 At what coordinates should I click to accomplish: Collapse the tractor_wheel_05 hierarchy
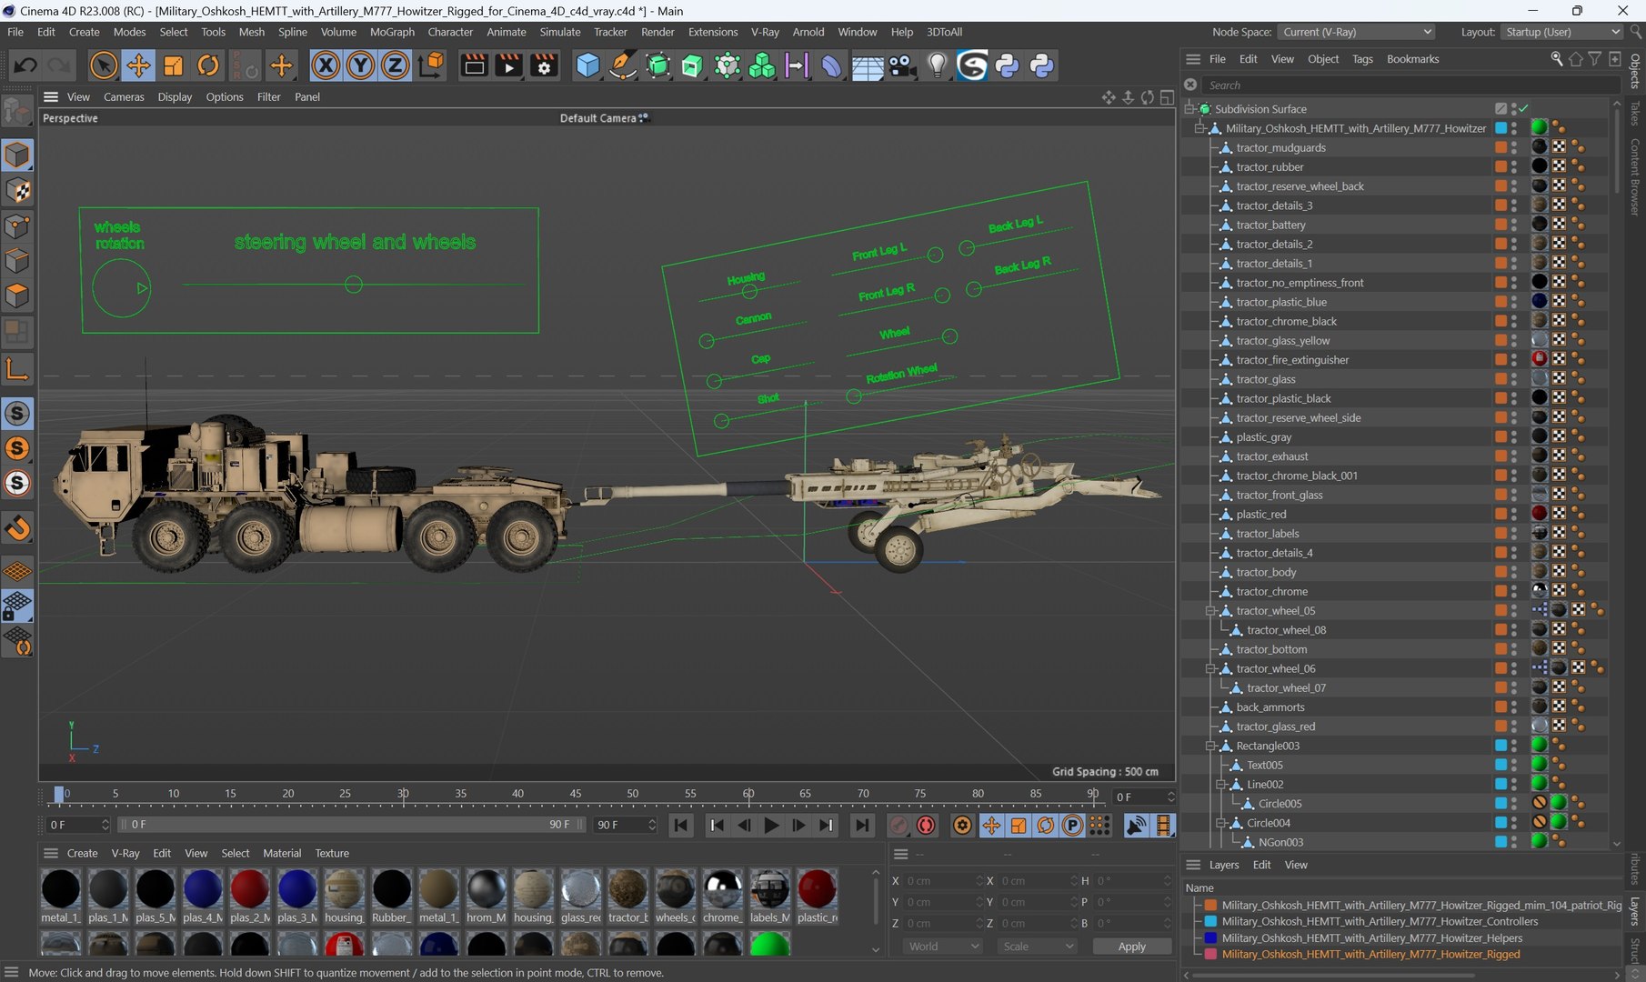1210,611
